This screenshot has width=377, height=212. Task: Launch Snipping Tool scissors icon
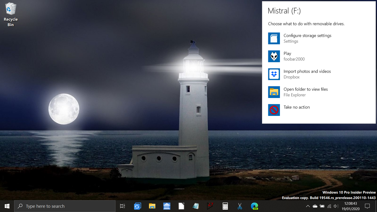pyautogui.click(x=240, y=206)
